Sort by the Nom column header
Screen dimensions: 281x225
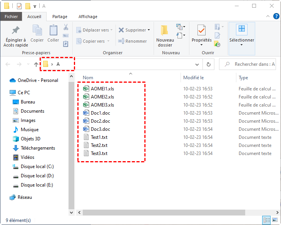point(88,78)
